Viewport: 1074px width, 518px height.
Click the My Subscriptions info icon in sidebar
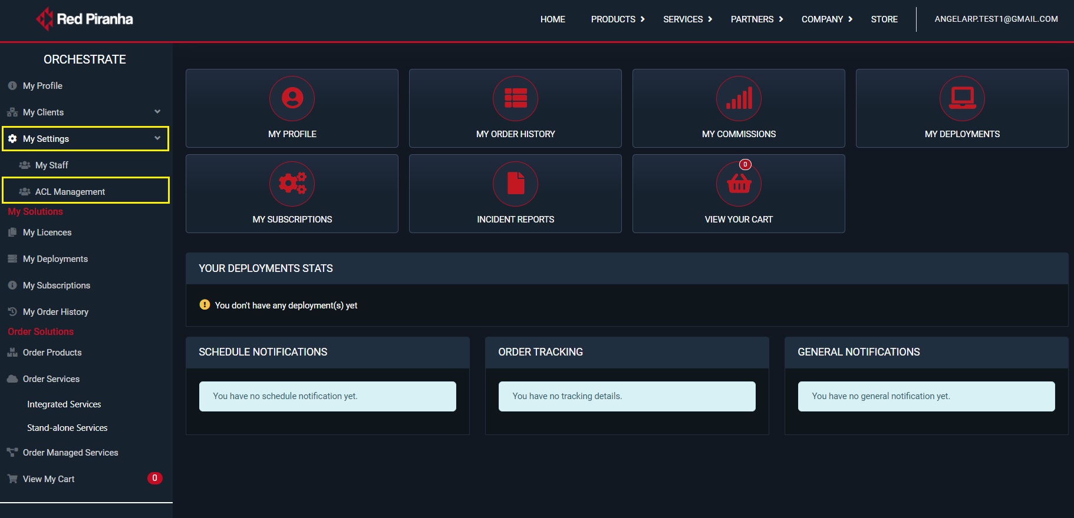[12, 285]
